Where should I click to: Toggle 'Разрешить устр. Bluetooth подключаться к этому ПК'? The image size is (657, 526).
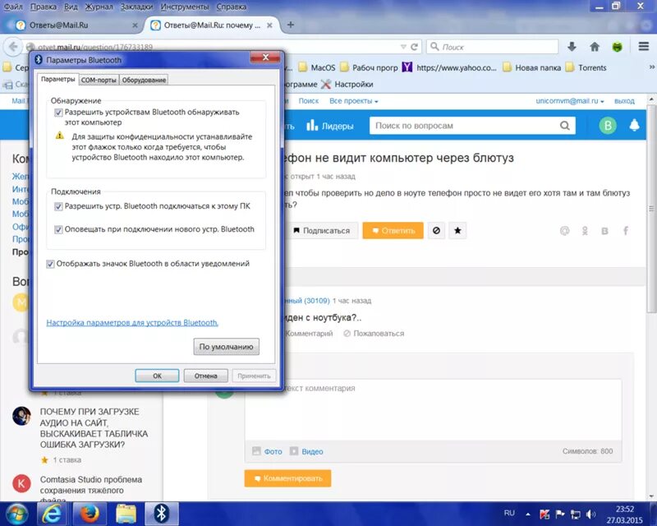click(58, 206)
